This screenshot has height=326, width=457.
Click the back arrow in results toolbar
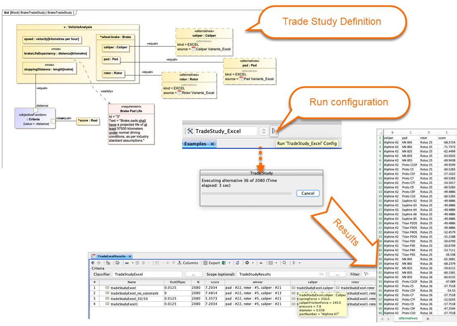pos(93,263)
